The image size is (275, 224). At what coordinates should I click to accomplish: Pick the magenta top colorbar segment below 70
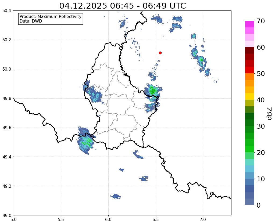(249, 24)
